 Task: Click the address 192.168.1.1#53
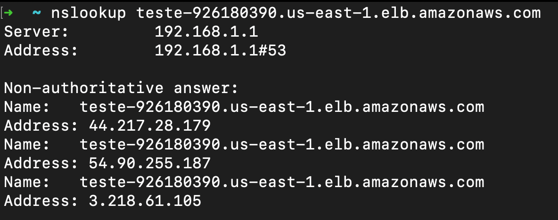(220, 51)
